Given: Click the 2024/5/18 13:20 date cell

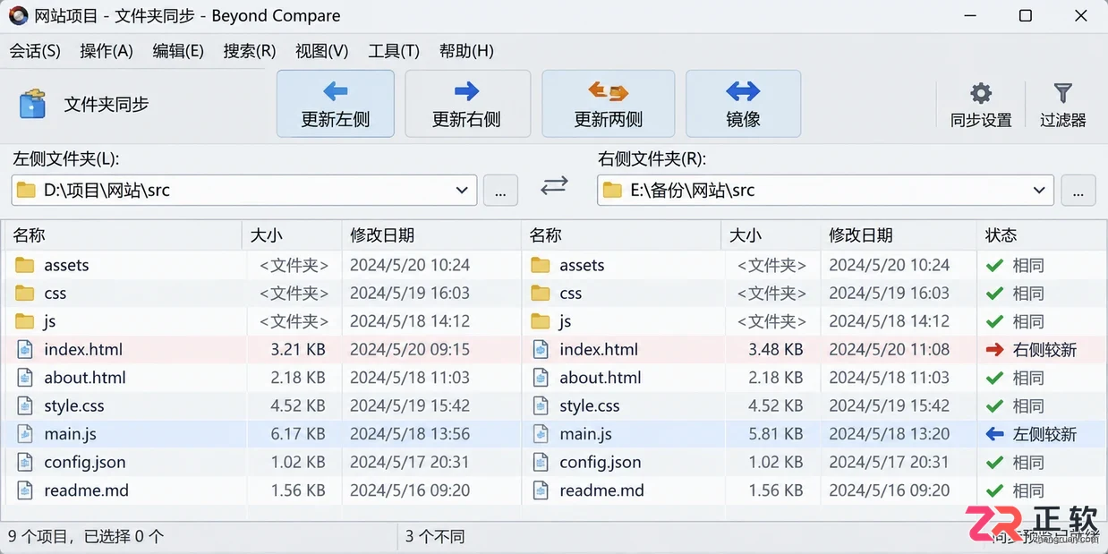Looking at the screenshot, I should click(x=889, y=434).
